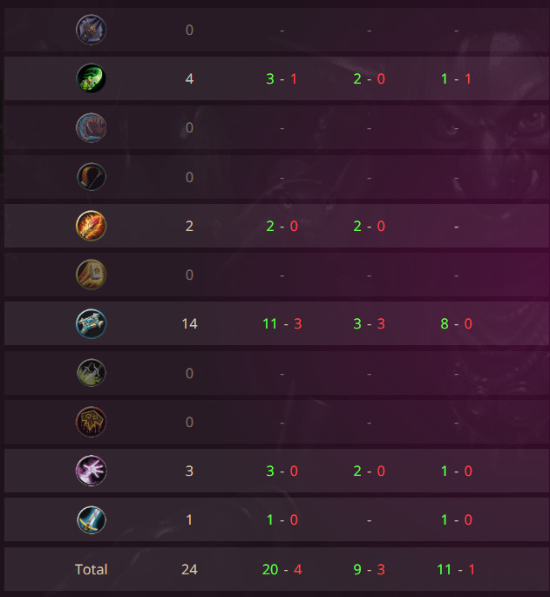Select the red dripping skull emblem icon
This screenshot has height=597, width=550.
(91, 422)
